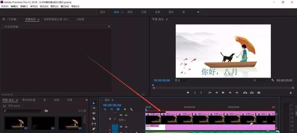Export frame with the camera icon
Screen dimensions: 297x133
[259, 93]
